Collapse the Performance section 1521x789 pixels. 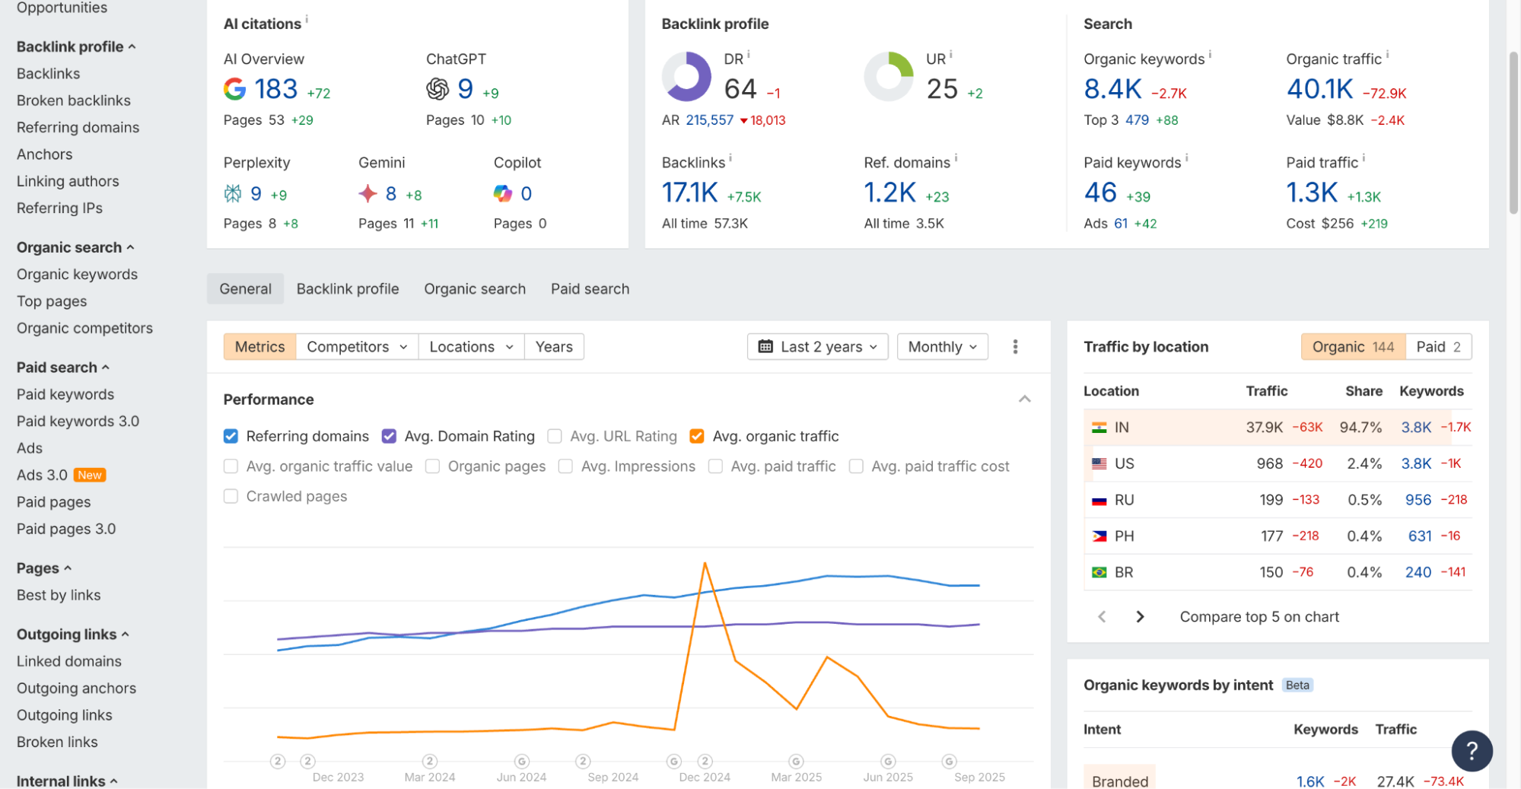pyautogui.click(x=1025, y=399)
